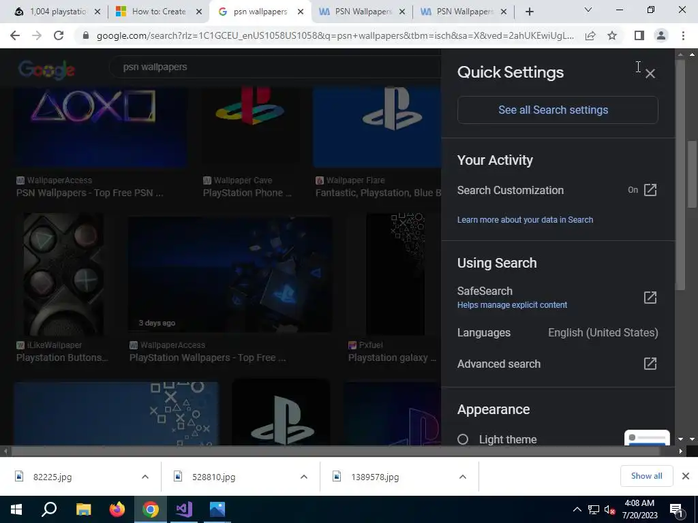Image resolution: width=698 pixels, height=523 pixels.
Task: Open downloaded file 1389578.jpg
Action: pos(374,477)
